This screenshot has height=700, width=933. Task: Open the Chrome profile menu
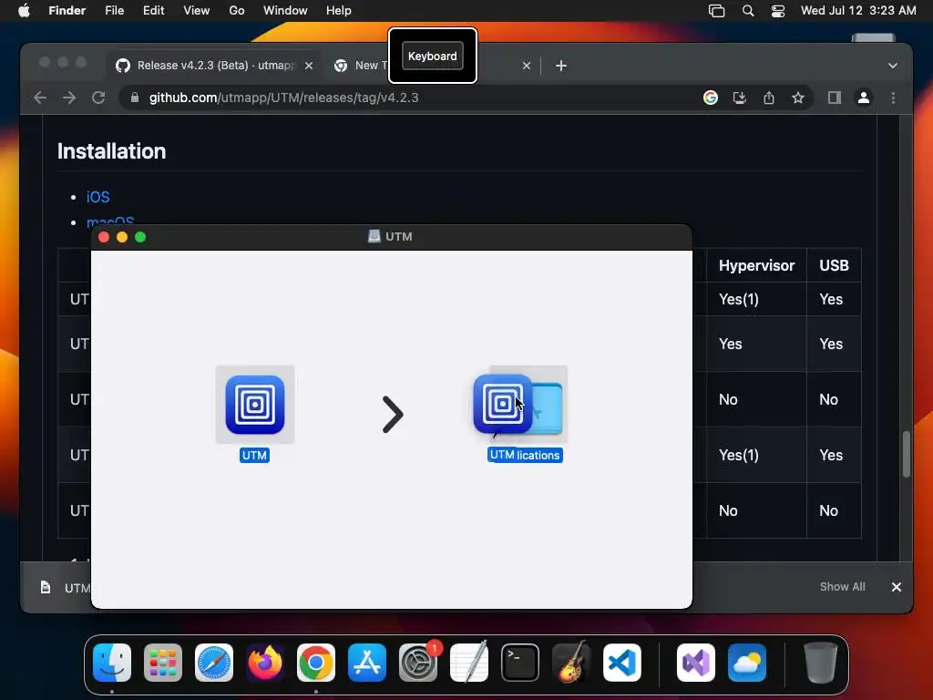point(864,98)
